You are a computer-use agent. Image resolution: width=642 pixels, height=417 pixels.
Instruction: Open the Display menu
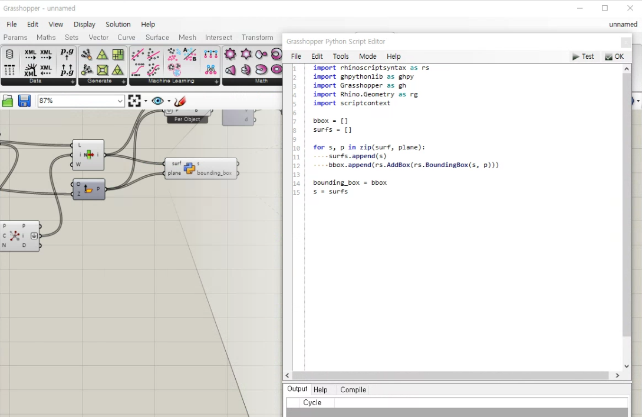click(84, 25)
